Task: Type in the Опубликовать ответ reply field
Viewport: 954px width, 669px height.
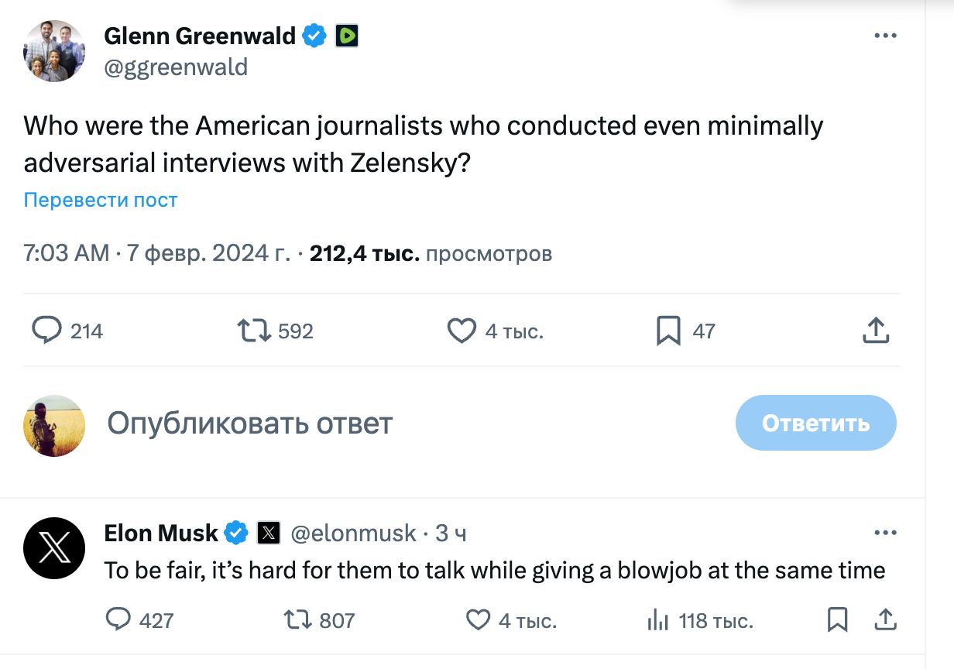Action: (x=249, y=423)
